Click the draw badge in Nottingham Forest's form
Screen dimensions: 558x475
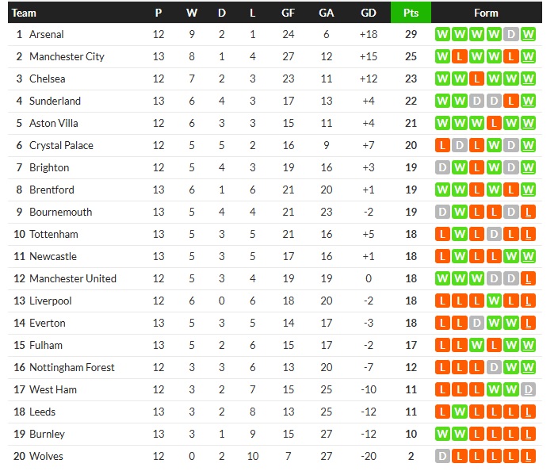coord(494,367)
